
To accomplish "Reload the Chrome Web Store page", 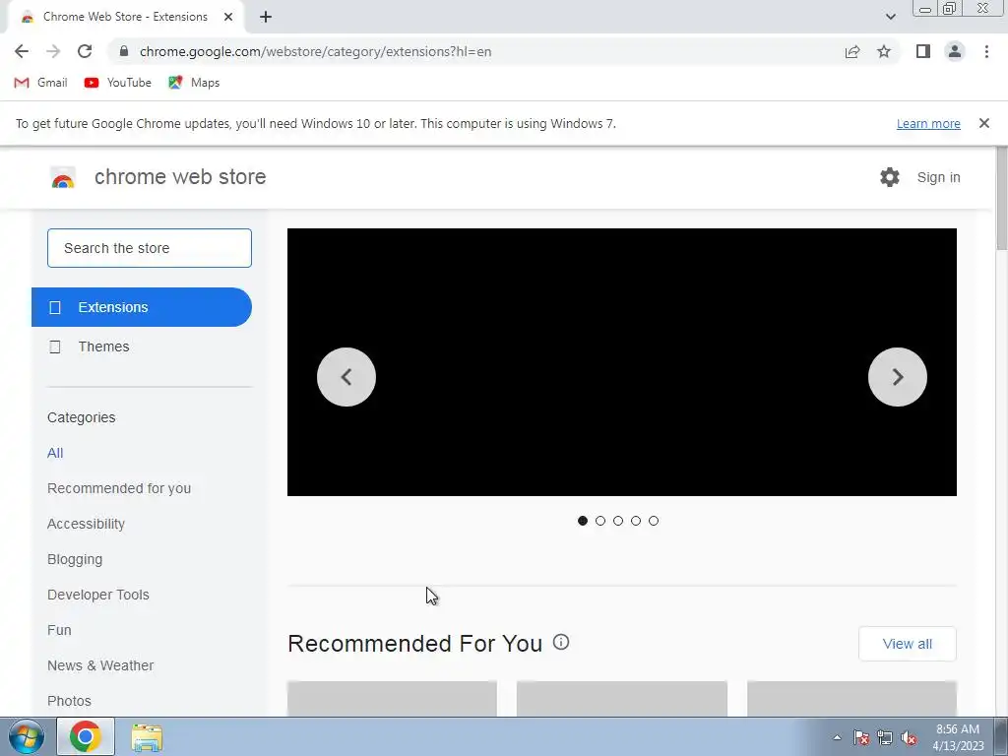I will point(85,51).
